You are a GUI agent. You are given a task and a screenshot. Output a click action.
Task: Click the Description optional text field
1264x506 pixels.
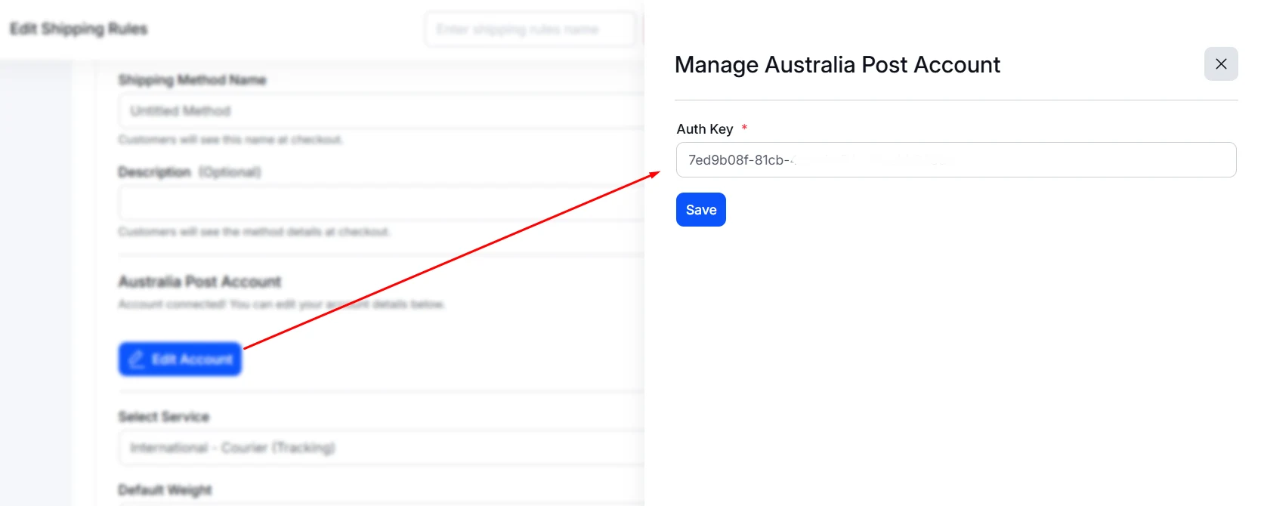pos(382,203)
